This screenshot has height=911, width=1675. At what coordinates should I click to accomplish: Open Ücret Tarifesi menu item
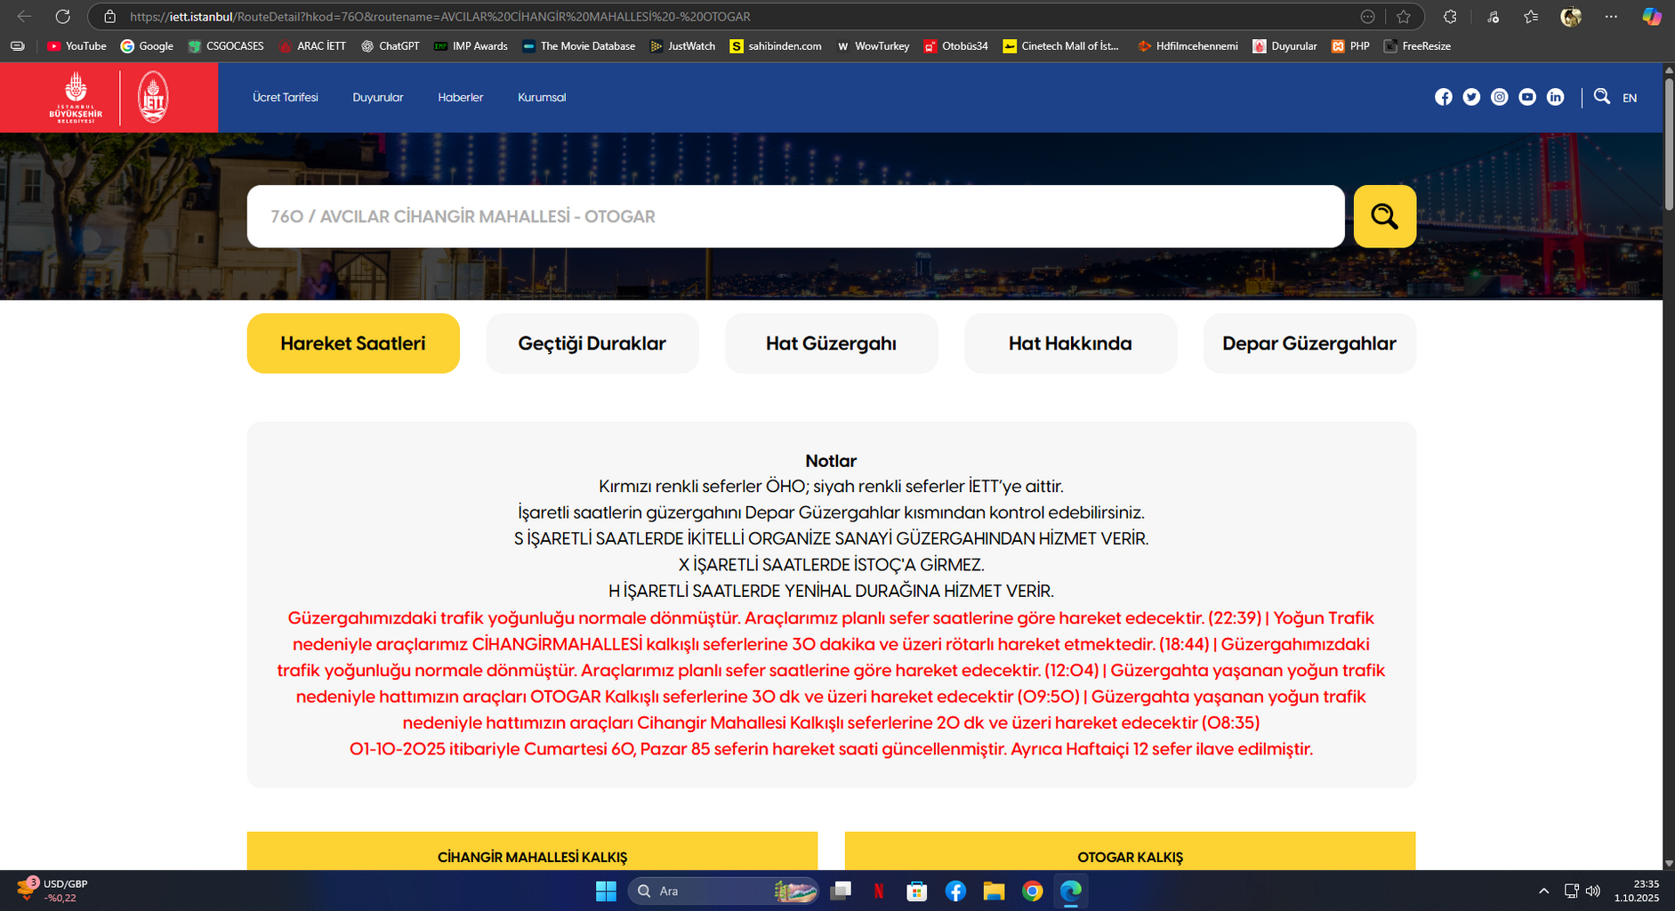pos(285,97)
